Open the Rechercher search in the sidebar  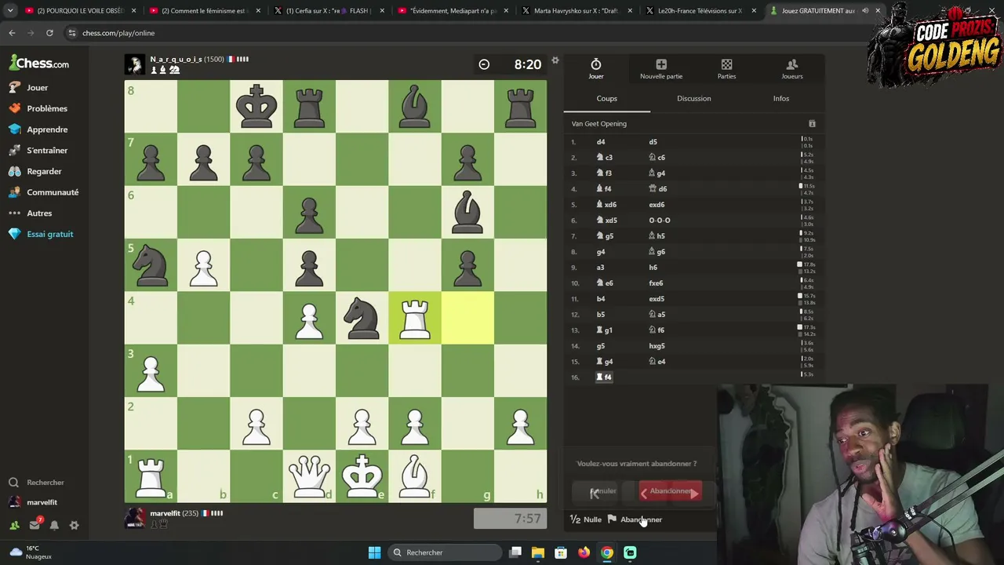click(x=37, y=483)
